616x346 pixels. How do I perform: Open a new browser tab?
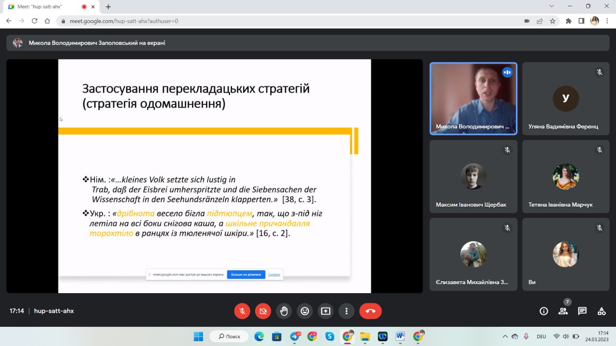coord(108,7)
